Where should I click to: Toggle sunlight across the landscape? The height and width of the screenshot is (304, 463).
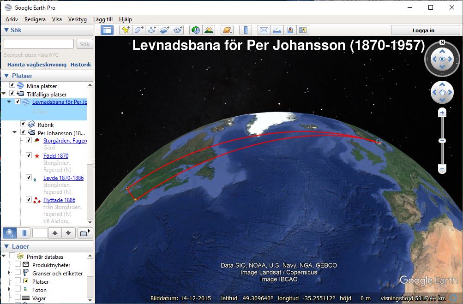(209, 30)
